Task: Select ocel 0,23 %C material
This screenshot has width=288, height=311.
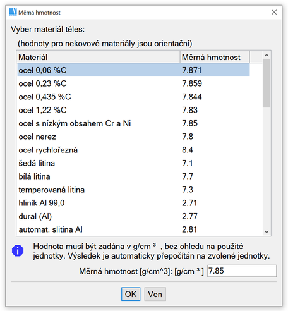Action: pos(133,83)
